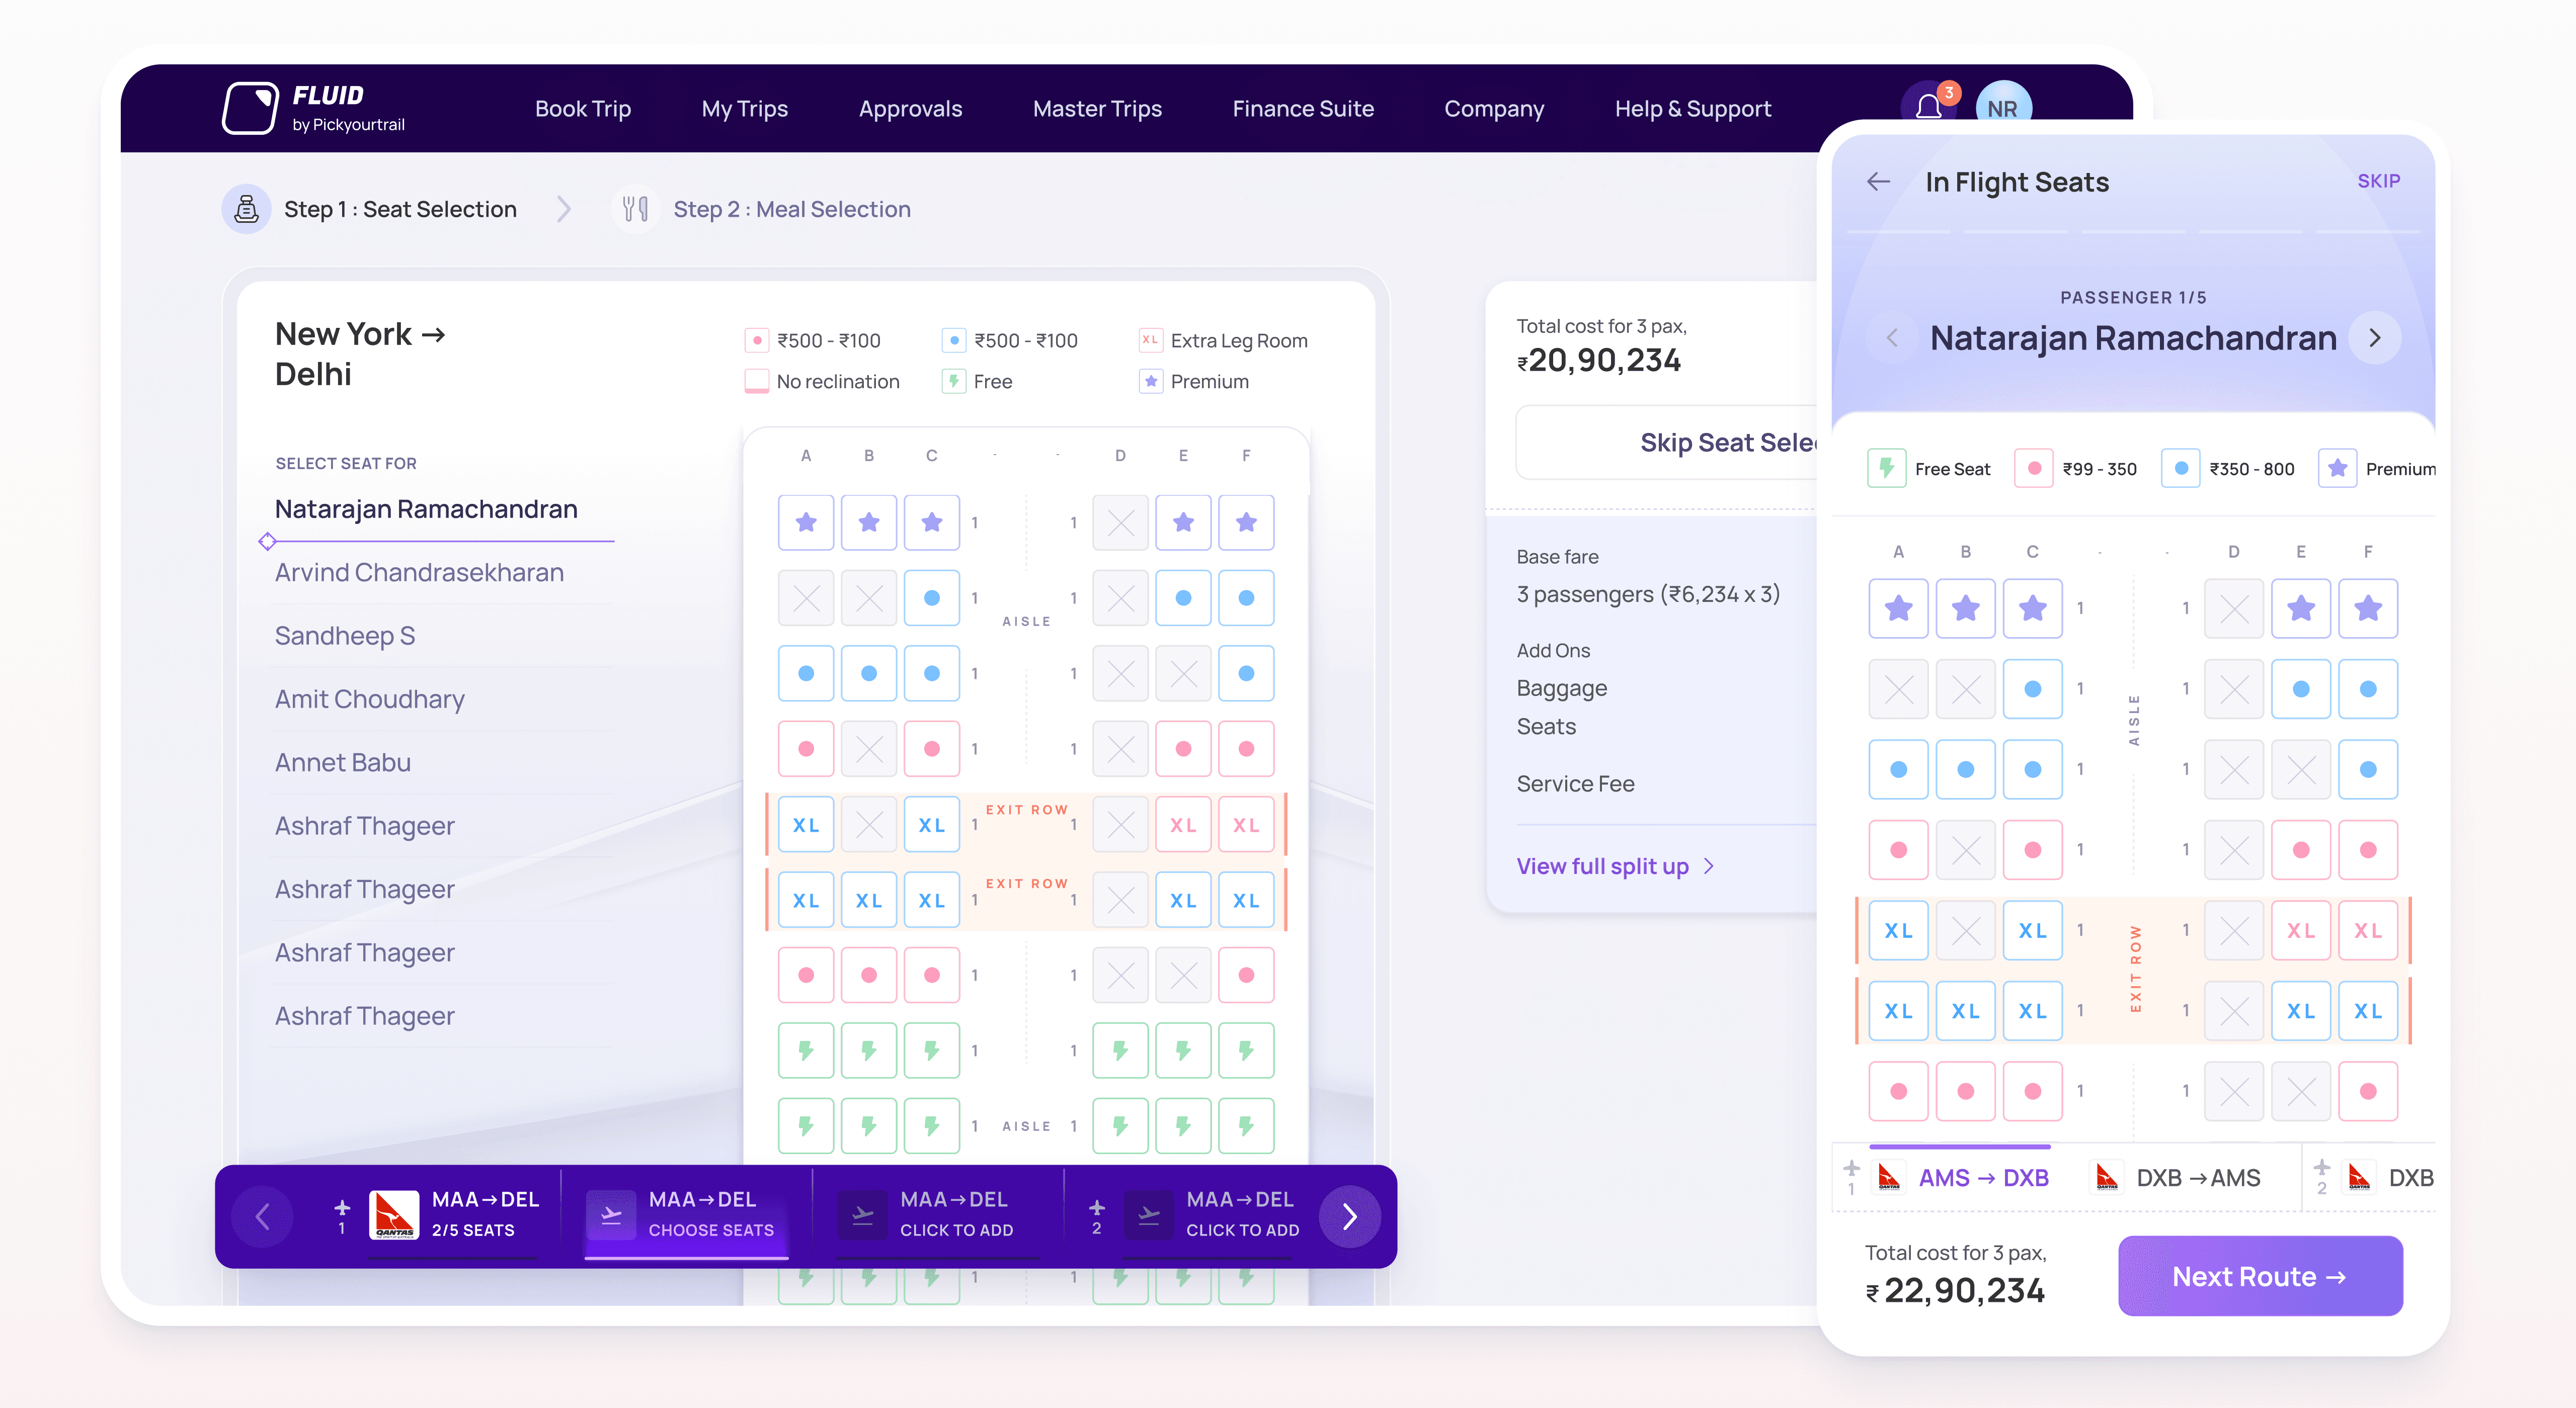Select first-row premium seat F in the mobile panel

tap(2367, 608)
